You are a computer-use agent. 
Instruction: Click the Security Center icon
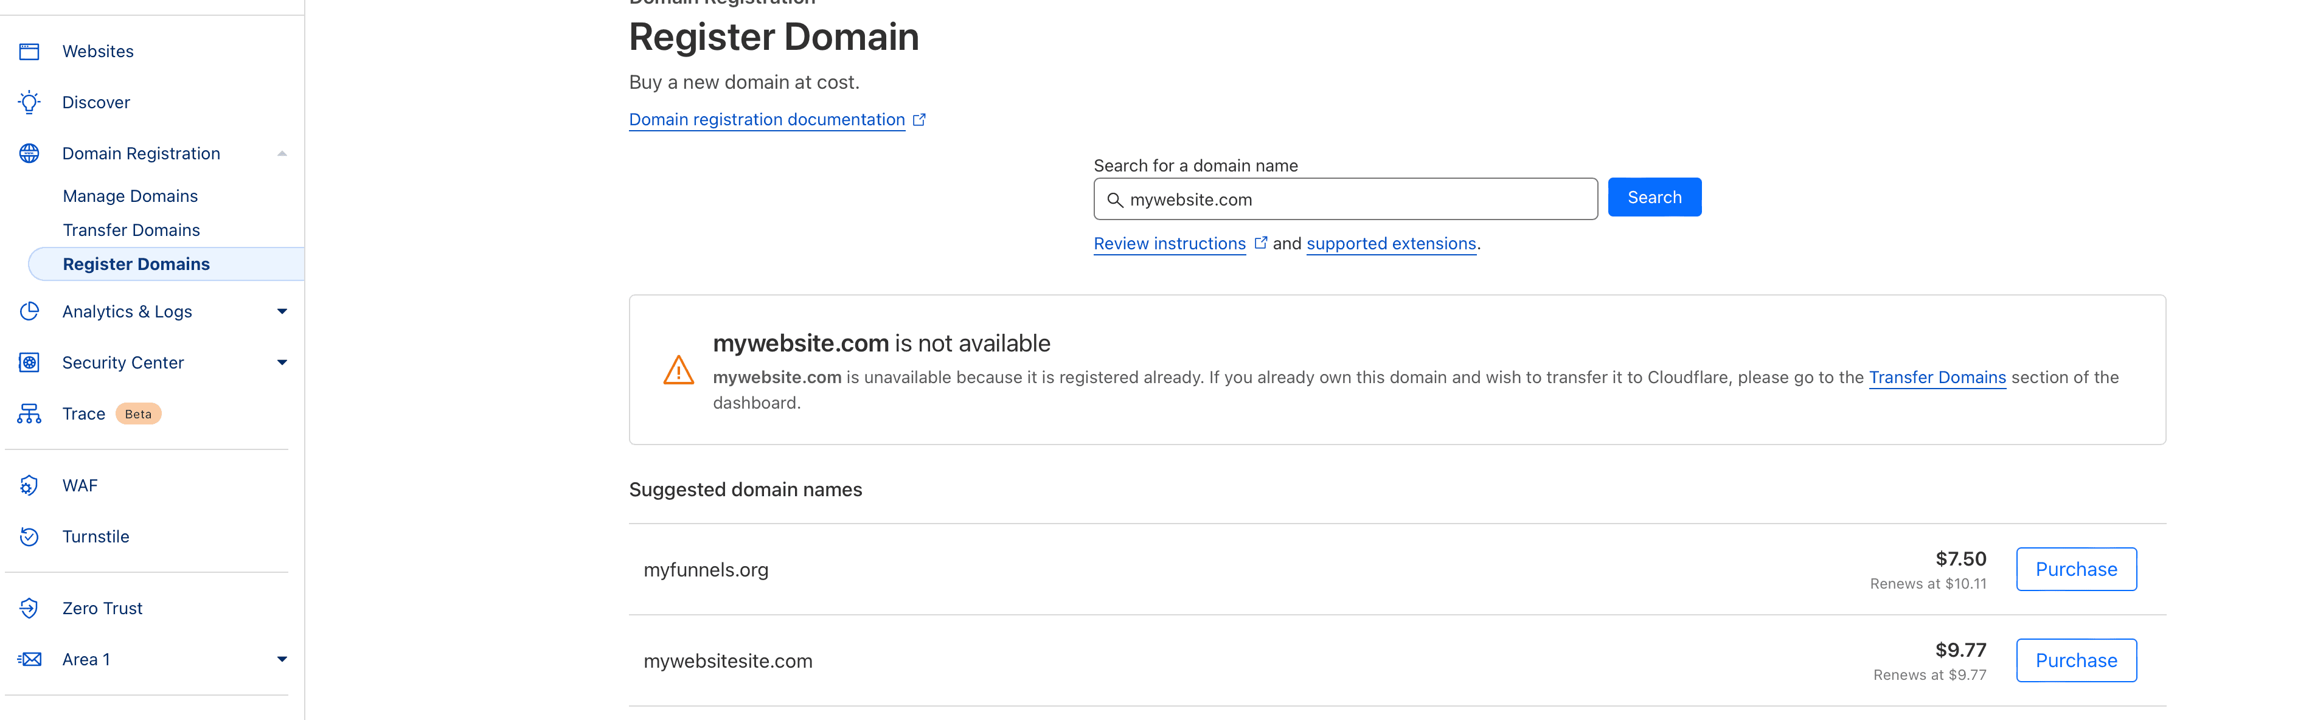pos(30,362)
